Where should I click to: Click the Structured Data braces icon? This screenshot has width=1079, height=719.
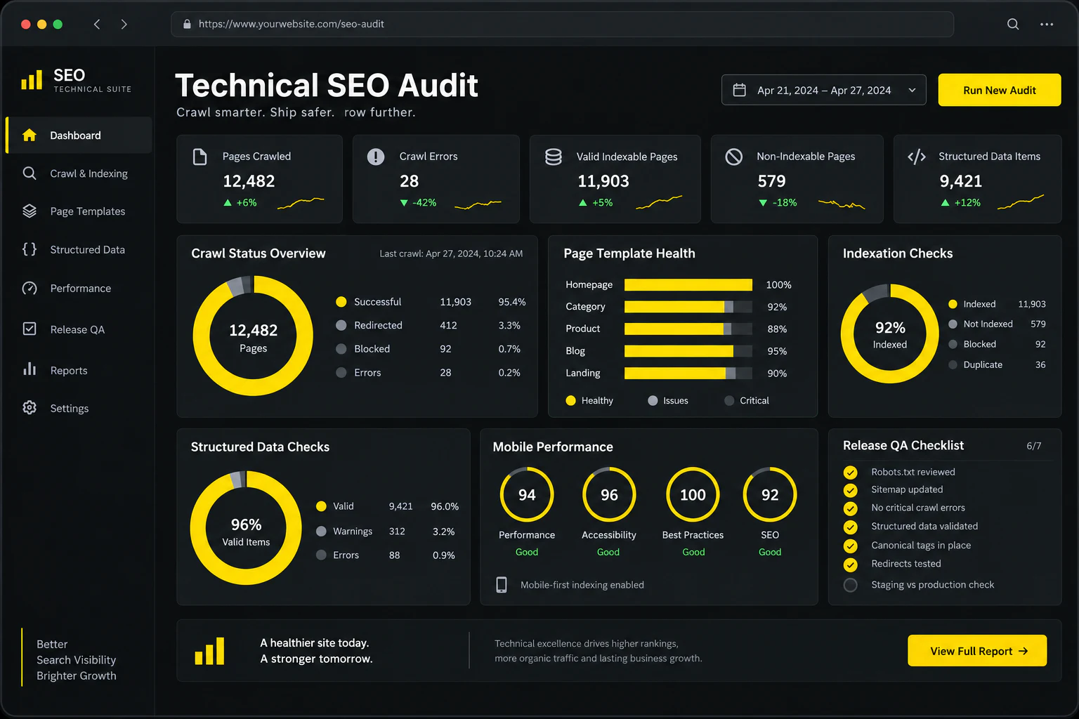pyautogui.click(x=30, y=249)
